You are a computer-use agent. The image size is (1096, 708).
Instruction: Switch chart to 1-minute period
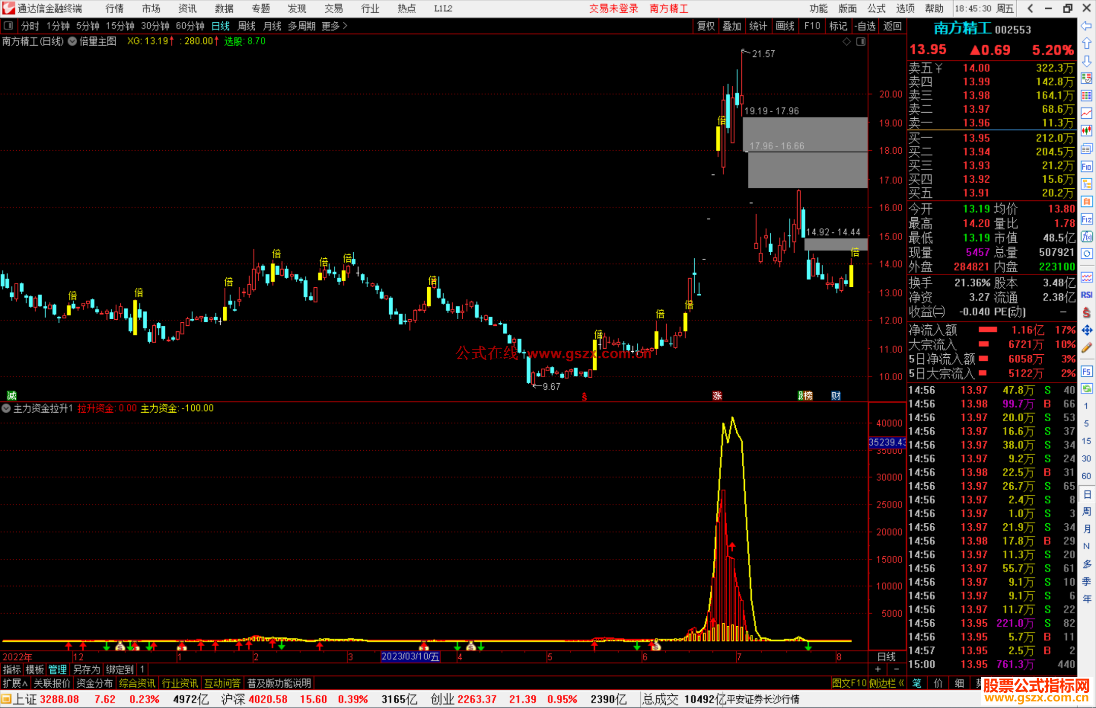[x=58, y=26]
